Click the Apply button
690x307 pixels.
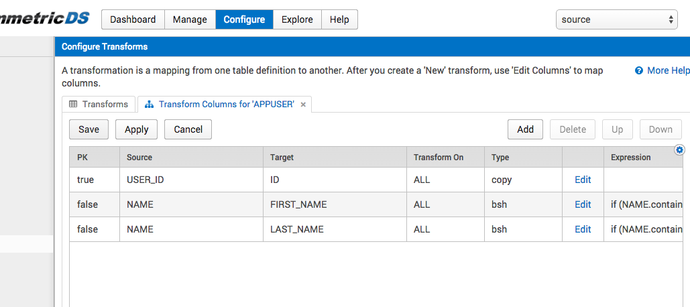pos(136,129)
